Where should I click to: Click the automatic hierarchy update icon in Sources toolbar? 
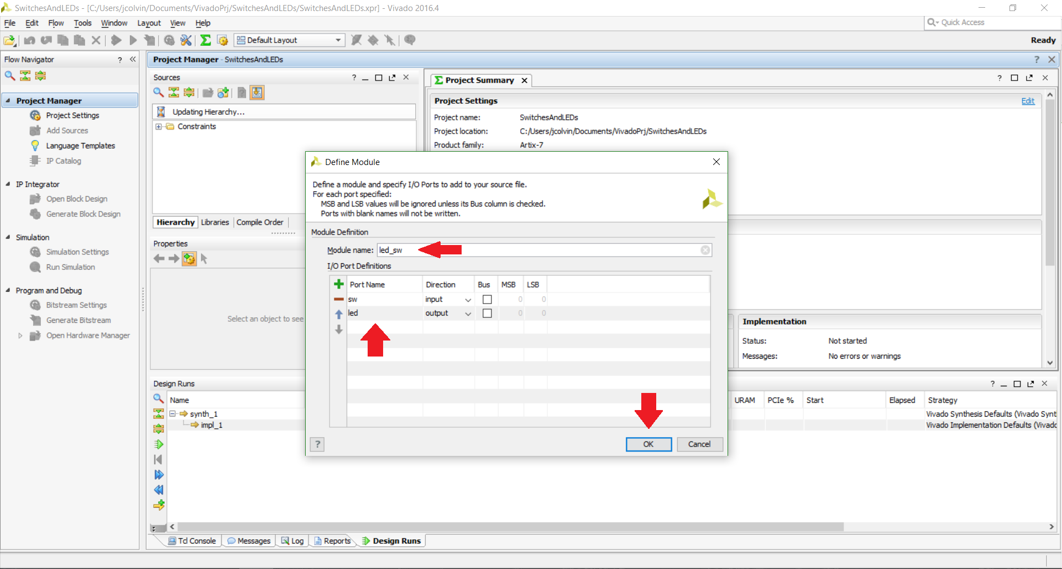pos(257,92)
